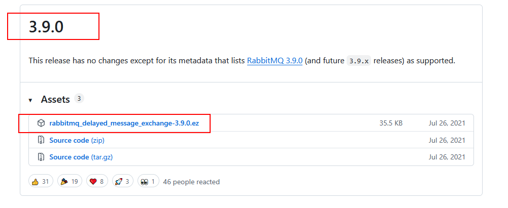Click the 3.9.0 release title
508x208 pixels.
tap(46, 27)
